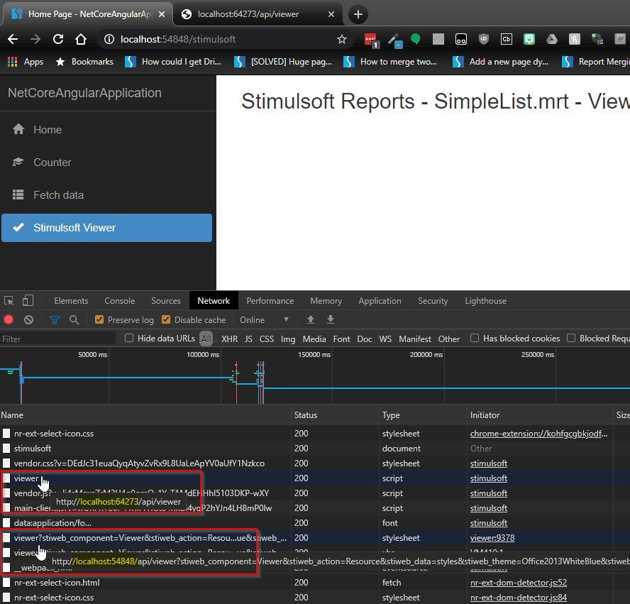The width and height of the screenshot is (630, 604).
Task: Open the Memory tab
Action: 326,301
